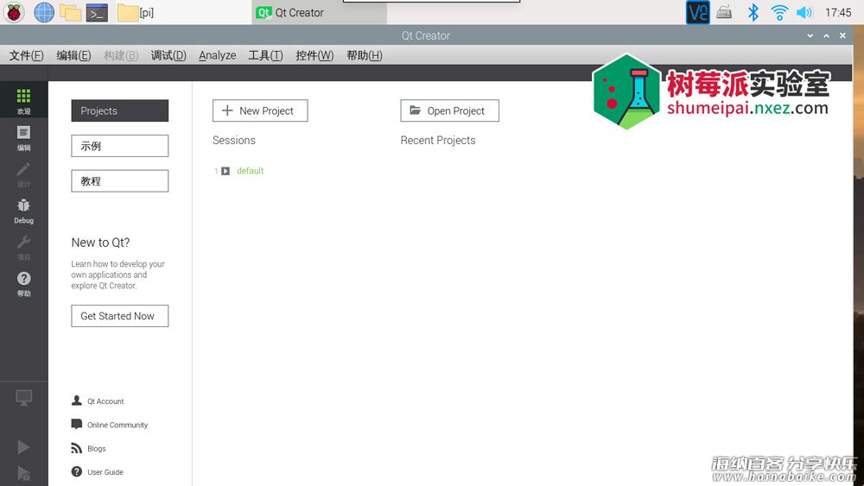Image resolution: width=864 pixels, height=486 pixels.
Task: Close the Qt Creator window
Action: pos(842,35)
